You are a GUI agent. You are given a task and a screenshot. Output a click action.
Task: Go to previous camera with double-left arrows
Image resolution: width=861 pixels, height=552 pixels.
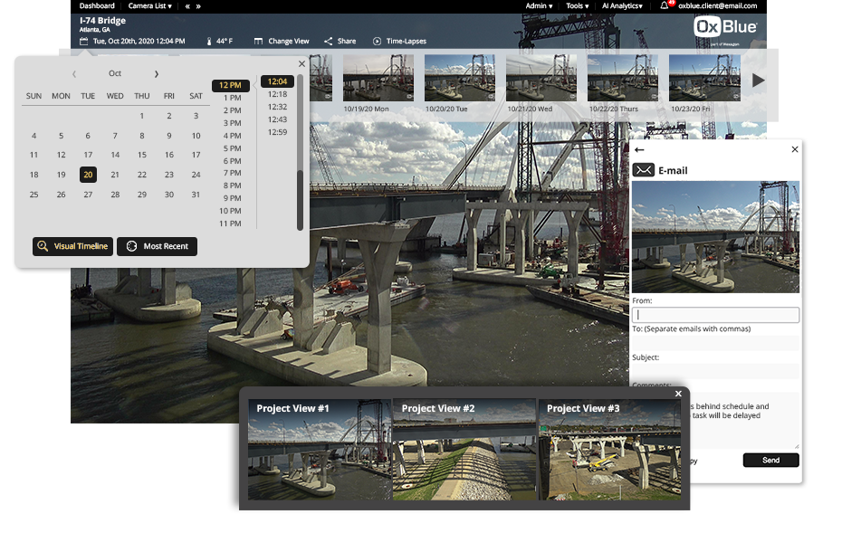click(x=187, y=6)
